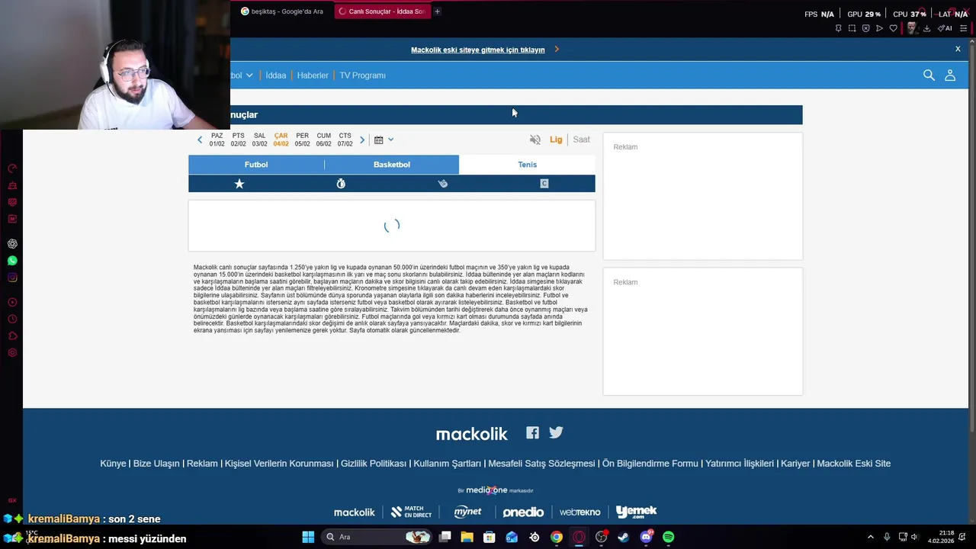Open the user account icon in header
The width and height of the screenshot is (976, 549).
tap(950, 75)
